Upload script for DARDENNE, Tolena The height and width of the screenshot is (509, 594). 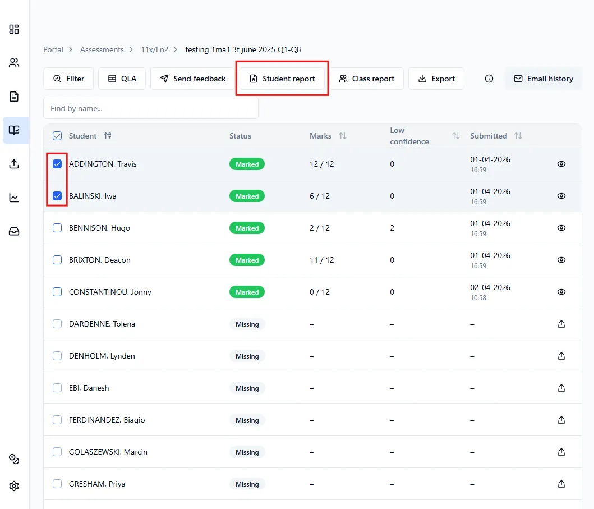561,324
